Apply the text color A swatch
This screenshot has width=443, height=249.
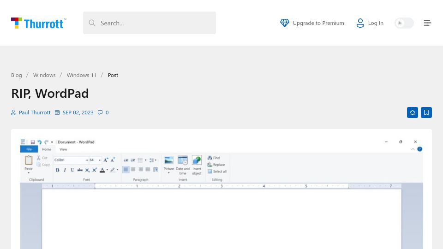[102, 170]
